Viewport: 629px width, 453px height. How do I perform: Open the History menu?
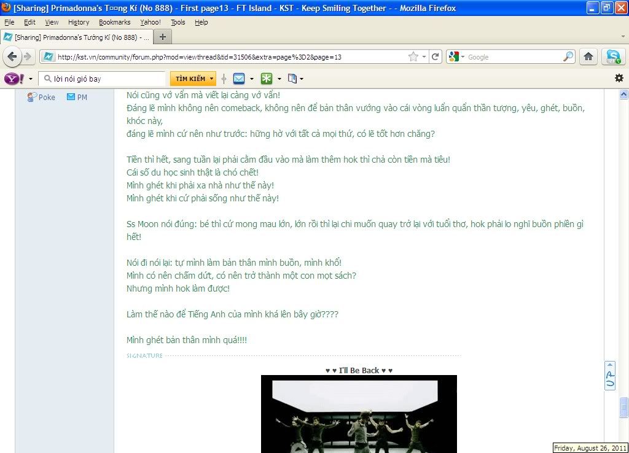pyautogui.click(x=79, y=22)
